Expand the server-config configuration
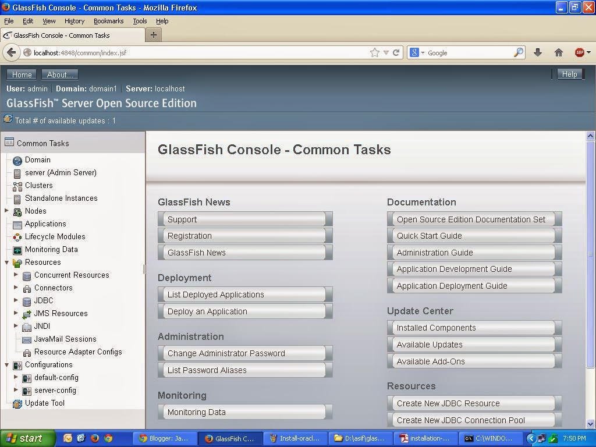This screenshot has height=447, width=596. click(16, 390)
